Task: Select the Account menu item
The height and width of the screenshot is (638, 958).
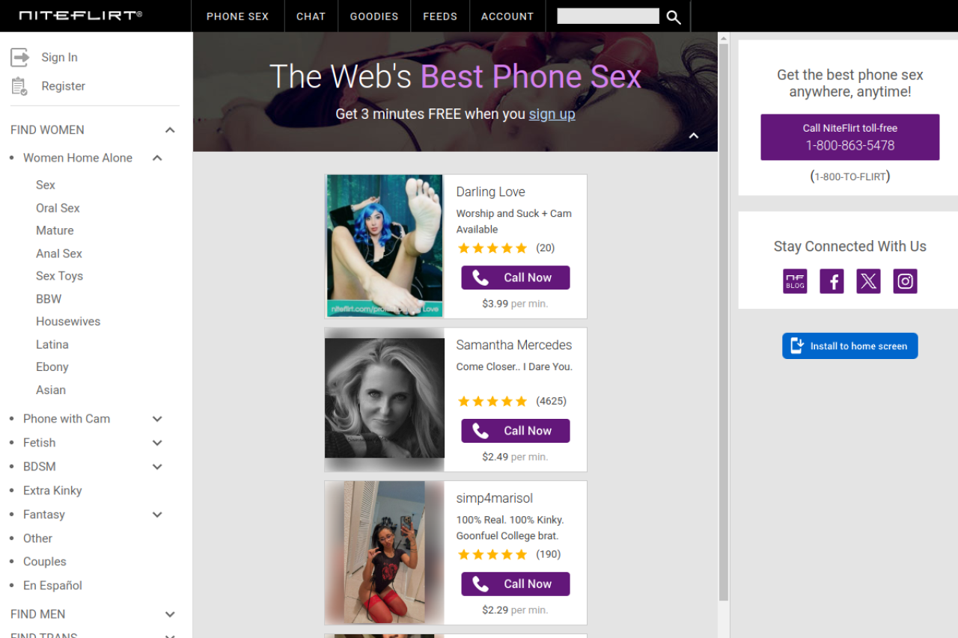Action: tap(507, 16)
